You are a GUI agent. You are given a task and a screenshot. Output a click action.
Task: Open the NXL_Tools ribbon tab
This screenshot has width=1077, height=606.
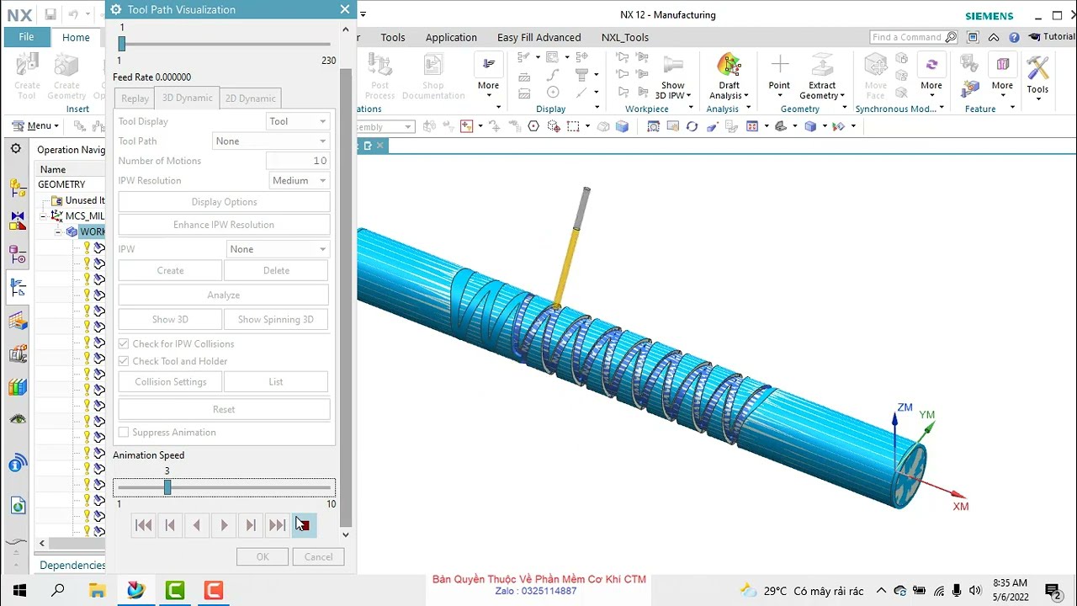click(x=624, y=37)
